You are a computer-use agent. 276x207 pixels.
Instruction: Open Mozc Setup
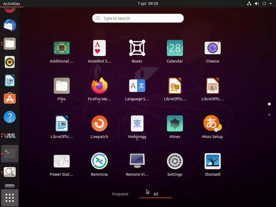pos(212,123)
